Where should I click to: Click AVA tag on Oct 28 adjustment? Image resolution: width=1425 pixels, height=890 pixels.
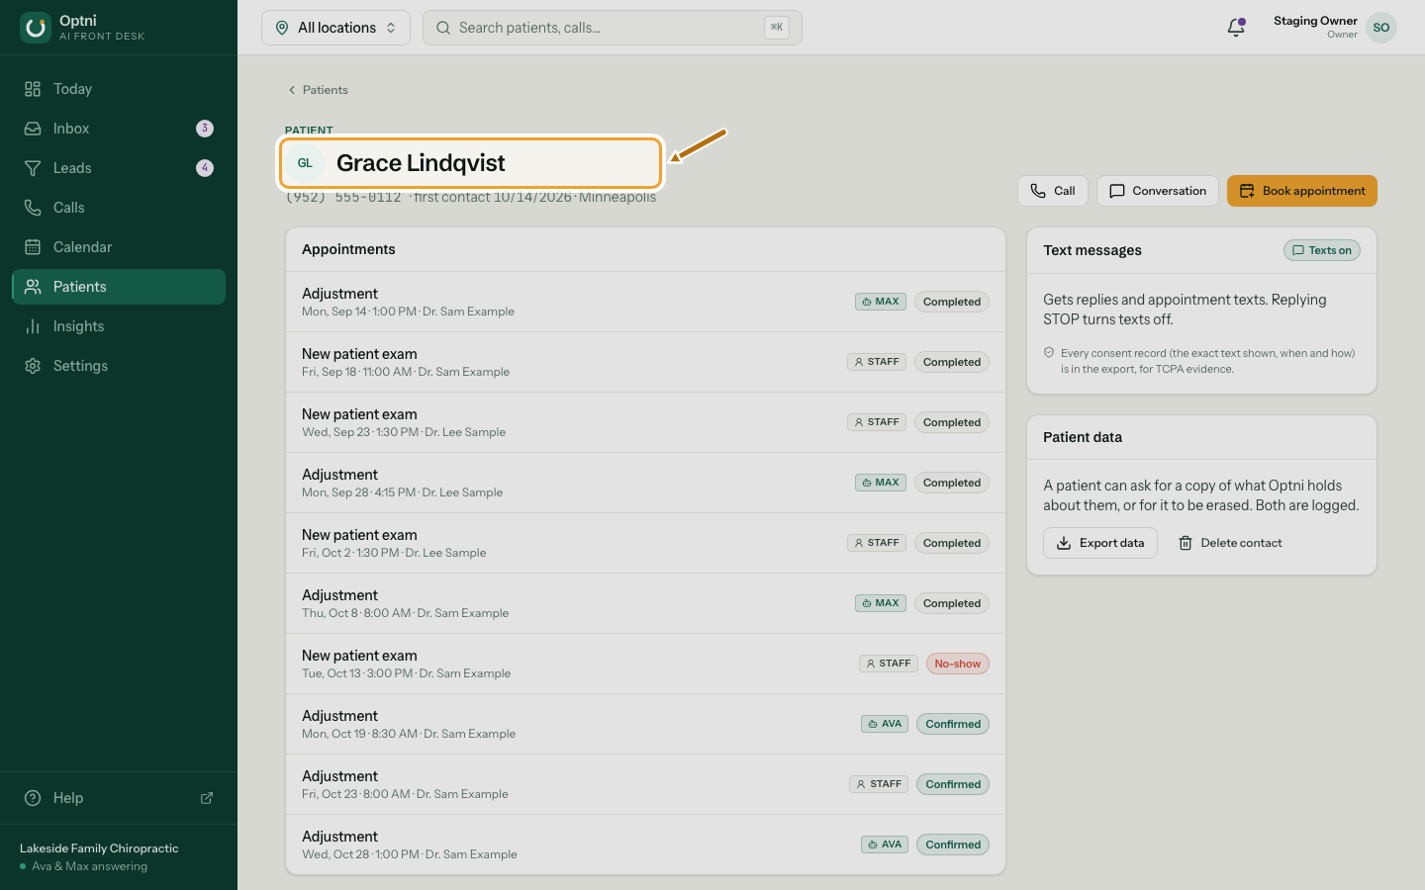(x=885, y=845)
